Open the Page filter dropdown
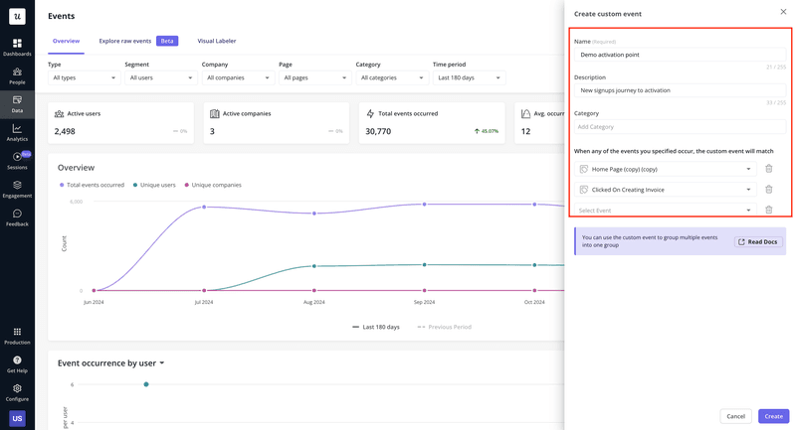The width and height of the screenshot is (796, 430). click(x=315, y=77)
